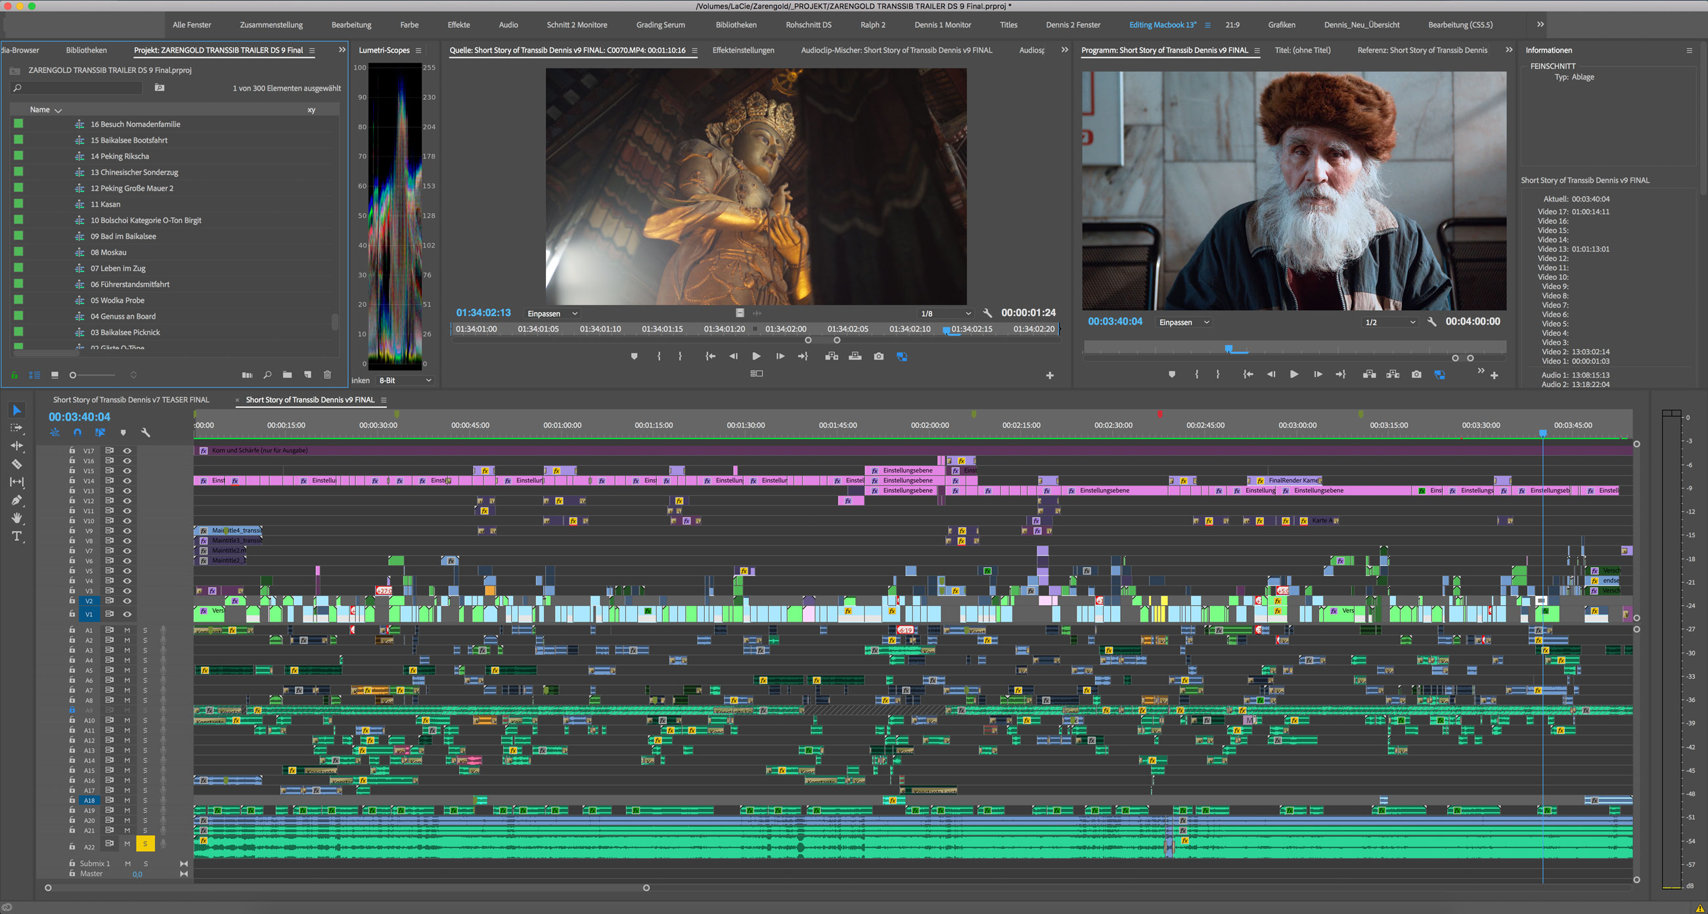
Task: Open the Einpassen zoom dropdown in Source monitor
Action: (552, 313)
